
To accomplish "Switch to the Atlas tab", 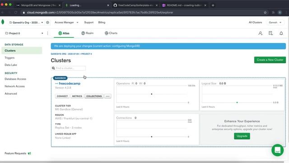I will (x=64, y=33).
